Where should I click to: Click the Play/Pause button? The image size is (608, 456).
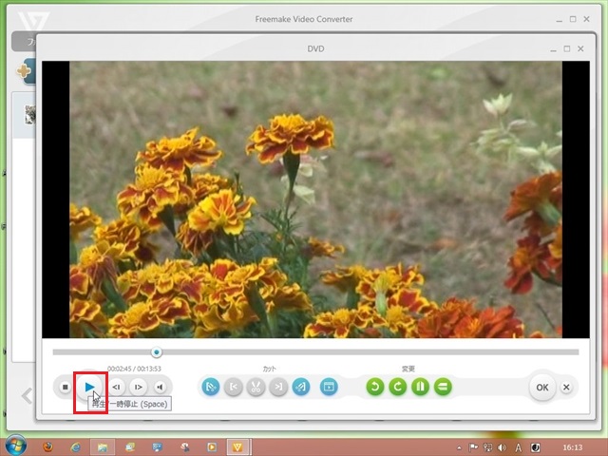tap(89, 387)
